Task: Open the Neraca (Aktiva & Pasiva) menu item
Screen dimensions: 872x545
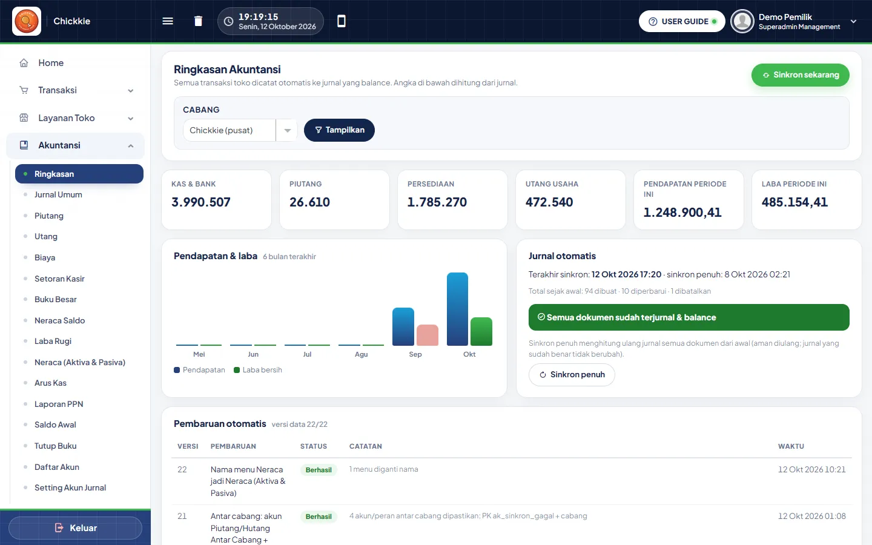Action: (80, 363)
